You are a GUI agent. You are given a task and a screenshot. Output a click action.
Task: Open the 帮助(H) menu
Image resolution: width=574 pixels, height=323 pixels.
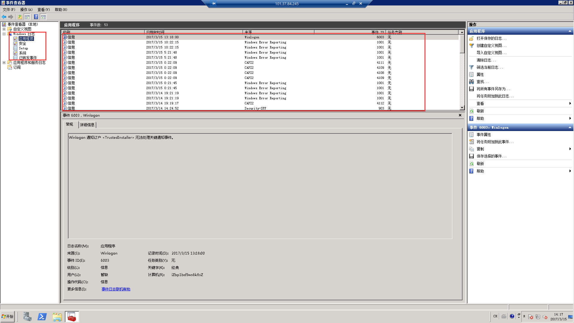click(61, 10)
